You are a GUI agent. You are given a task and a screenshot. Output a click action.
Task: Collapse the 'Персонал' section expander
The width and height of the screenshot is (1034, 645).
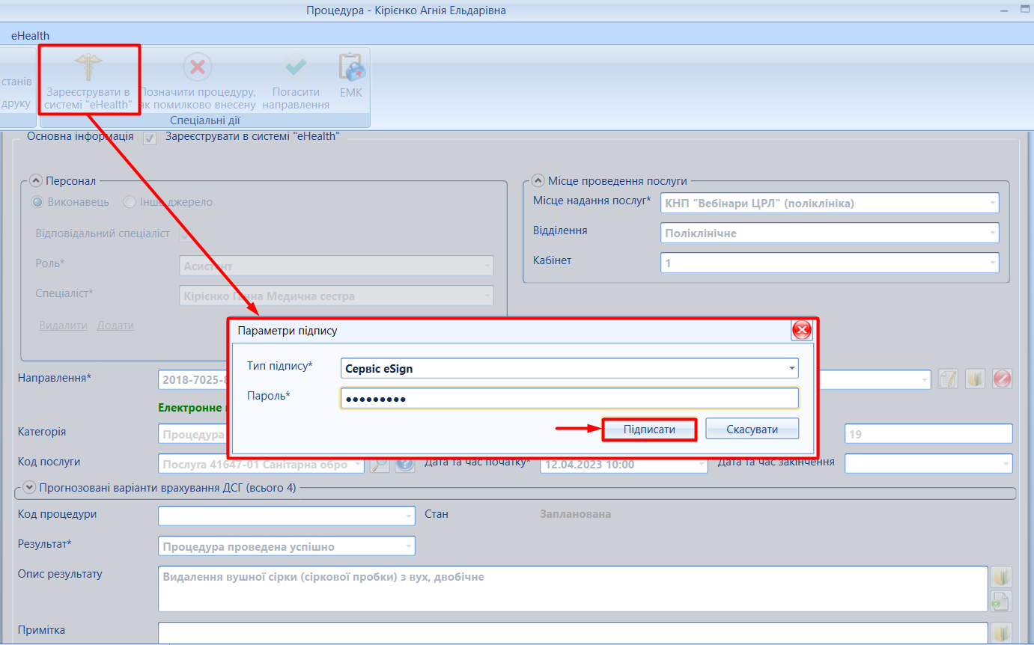click(x=36, y=181)
